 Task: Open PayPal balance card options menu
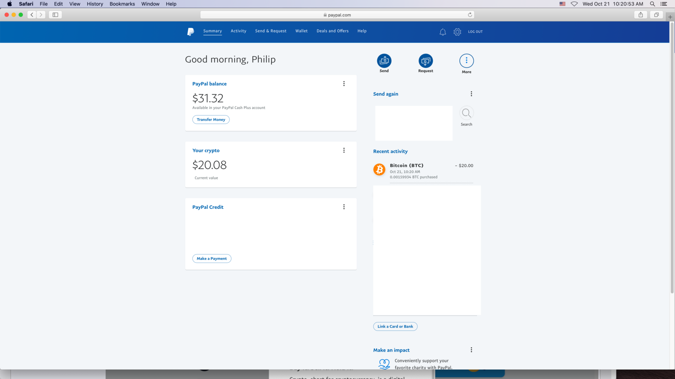(x=344, y=84)
